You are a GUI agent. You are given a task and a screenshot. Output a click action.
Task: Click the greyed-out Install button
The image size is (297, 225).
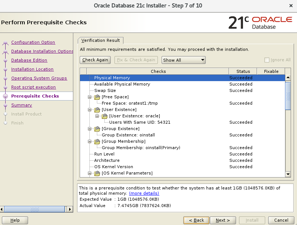click(252, 220)
